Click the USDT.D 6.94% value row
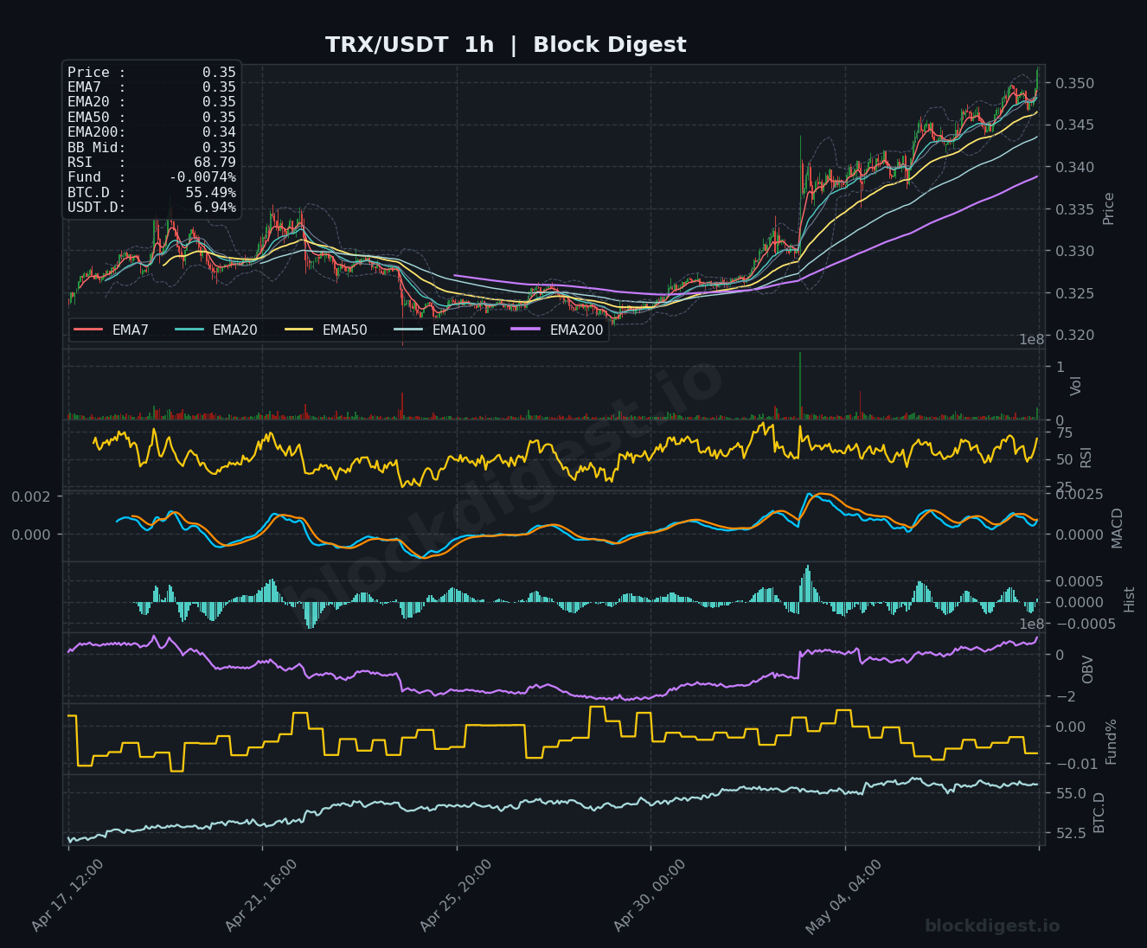The height and width of the screenshot is (948, 1147). 151,208
